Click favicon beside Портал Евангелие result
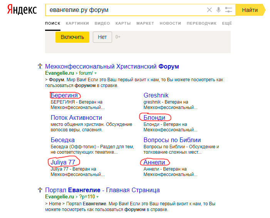Viewport: 270px width, 218px height. pyautogui.click(x=40, y=190)
